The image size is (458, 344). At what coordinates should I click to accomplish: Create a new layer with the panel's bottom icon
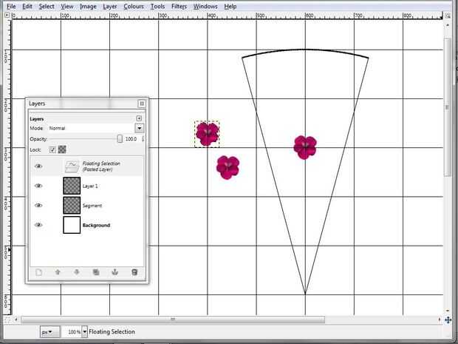point(38,272)
